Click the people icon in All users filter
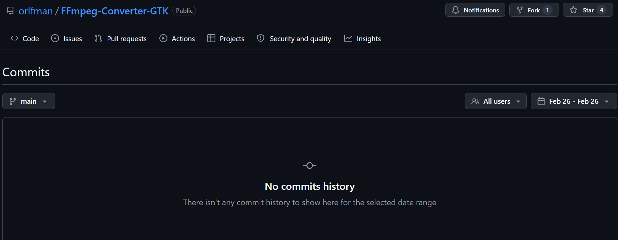The height and width of the screenshot is (240, 618). coord(475,101)
